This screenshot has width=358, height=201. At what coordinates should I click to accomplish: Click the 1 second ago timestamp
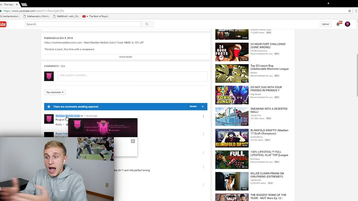[x=91, y=116]
